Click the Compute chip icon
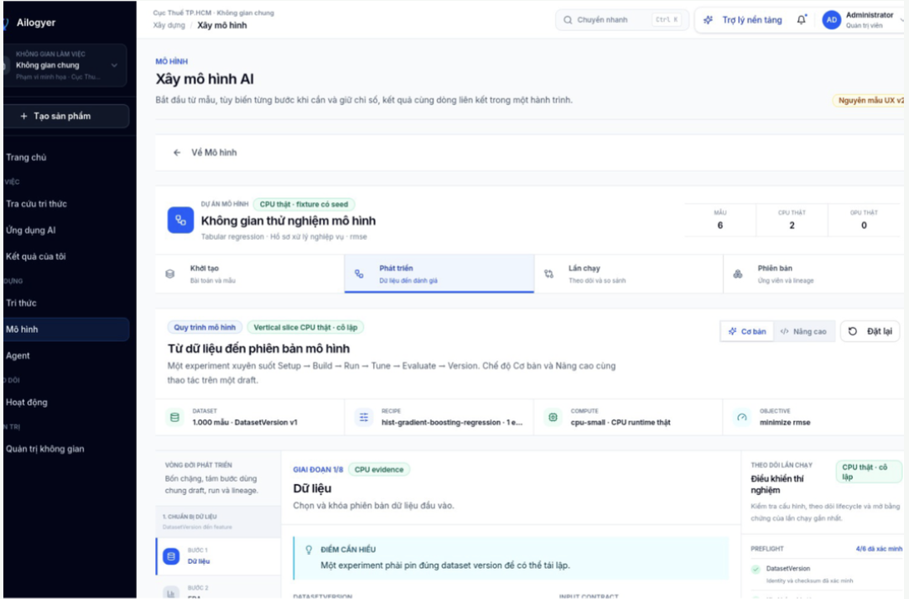Screen dimensions: 909x599 (553, 417)
